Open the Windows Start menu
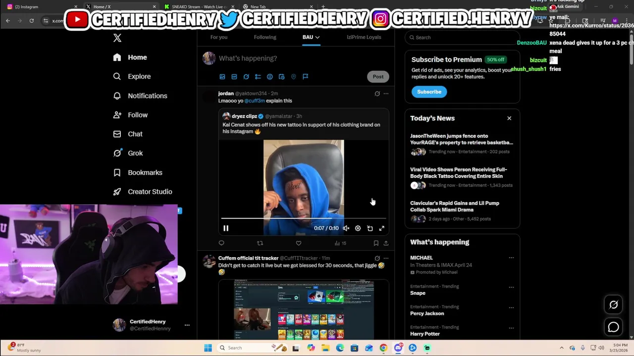This screenshot has width=634, height=356. 208,348
